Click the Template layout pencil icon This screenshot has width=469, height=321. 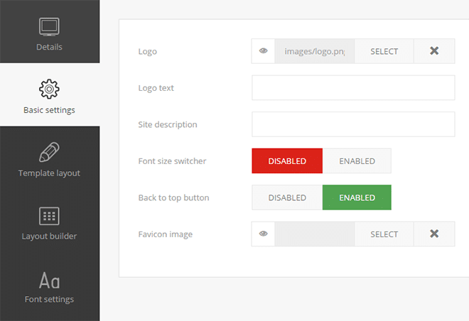point(49,152)
